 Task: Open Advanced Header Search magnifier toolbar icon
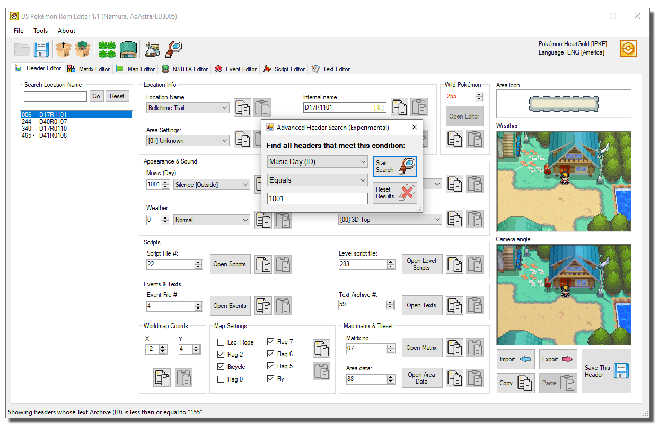[174, 49]
